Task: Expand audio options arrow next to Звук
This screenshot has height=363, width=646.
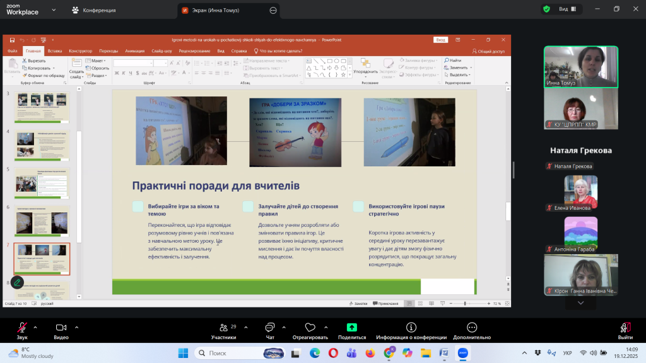Action: click(x=35, y=327)
